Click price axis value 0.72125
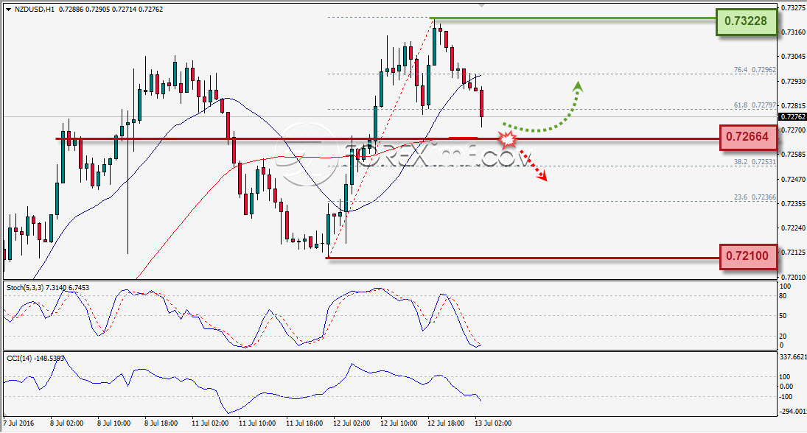Image resolution: width=807 pixels, height=433 pixels. point(793,253)
